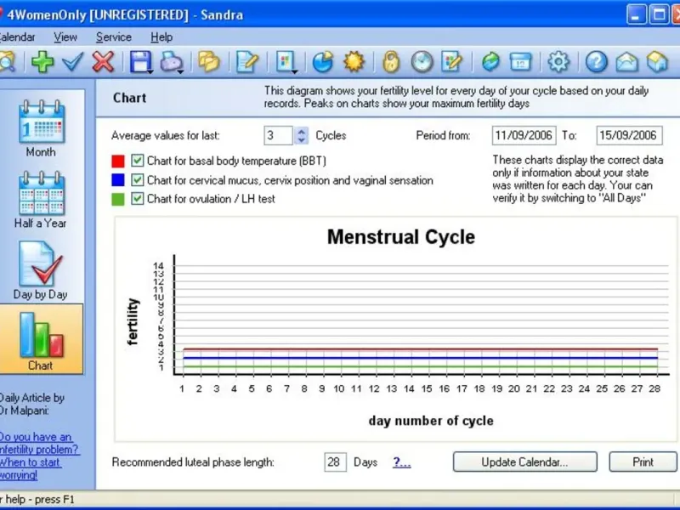Open the printer icon's dropdown arrow
680x510 pixels.
[x=180, y=71]
